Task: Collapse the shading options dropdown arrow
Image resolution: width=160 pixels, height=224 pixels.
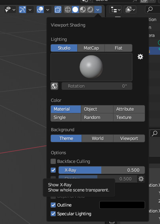Action: [x=98, y=10]
